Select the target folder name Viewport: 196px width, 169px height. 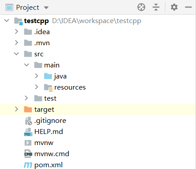[44, 110]
